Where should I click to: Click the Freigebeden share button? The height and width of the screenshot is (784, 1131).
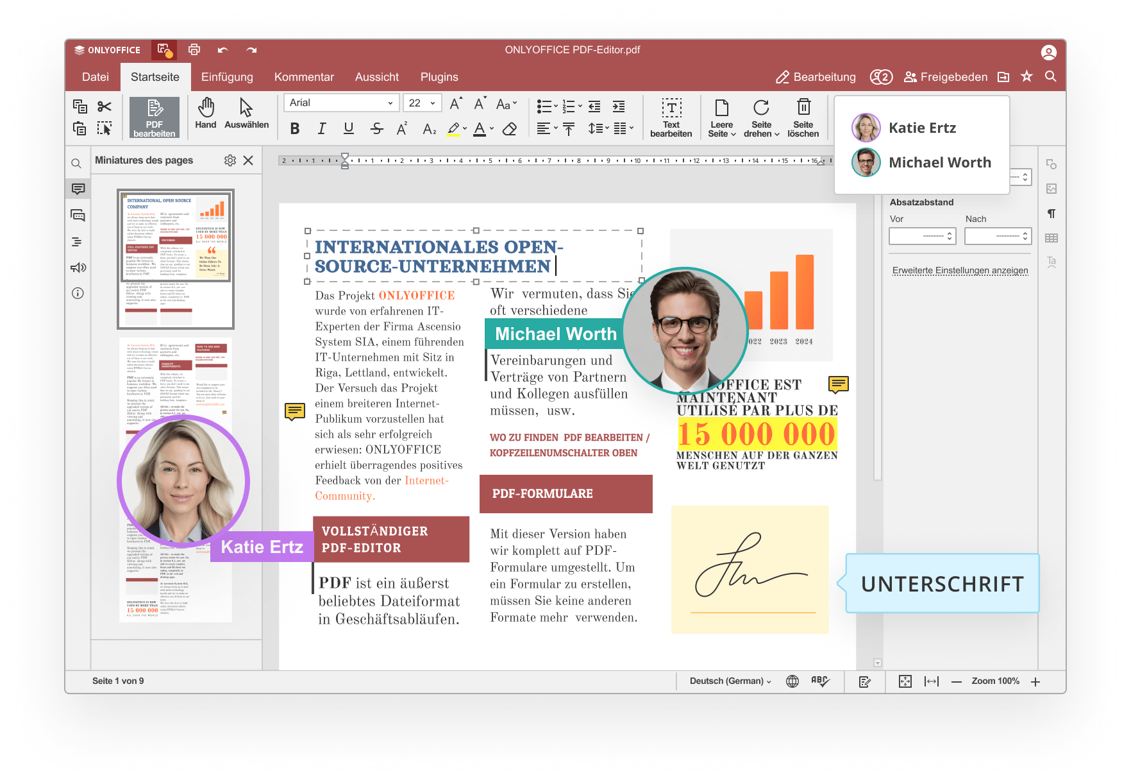coord(946,77)
